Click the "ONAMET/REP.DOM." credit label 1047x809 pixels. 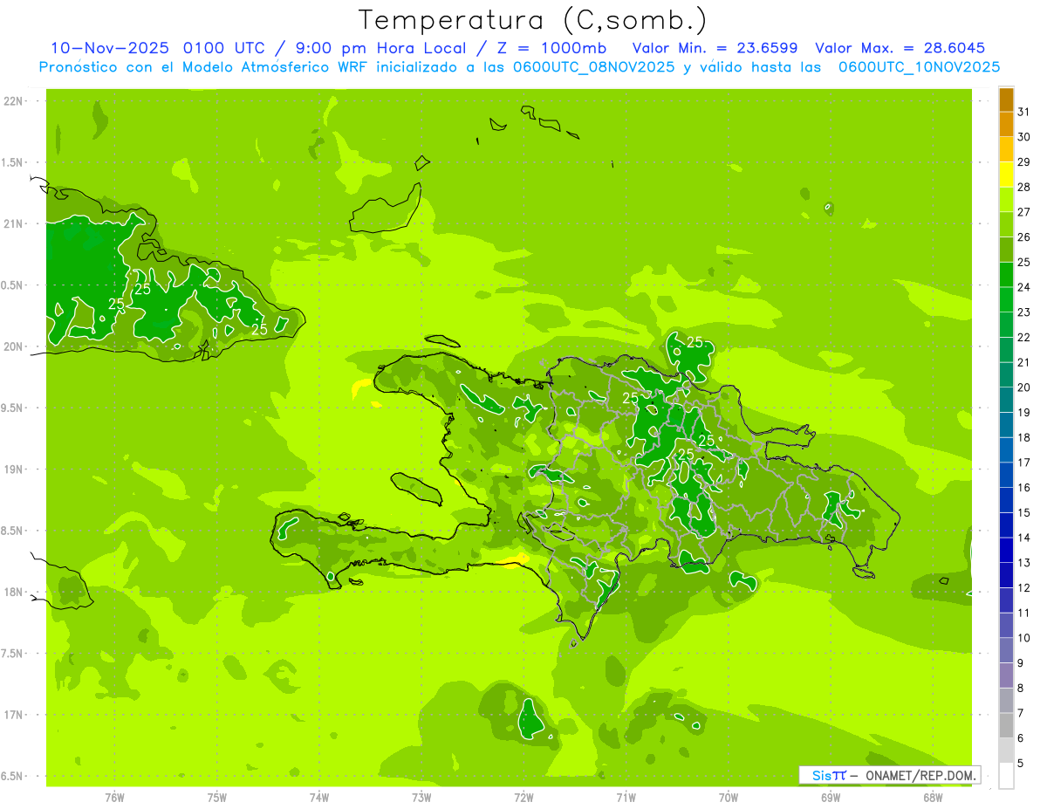tap(920, 775)
